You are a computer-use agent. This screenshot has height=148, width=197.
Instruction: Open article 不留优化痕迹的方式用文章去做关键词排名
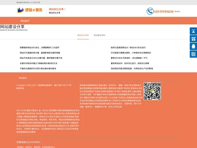coord(38,69)
